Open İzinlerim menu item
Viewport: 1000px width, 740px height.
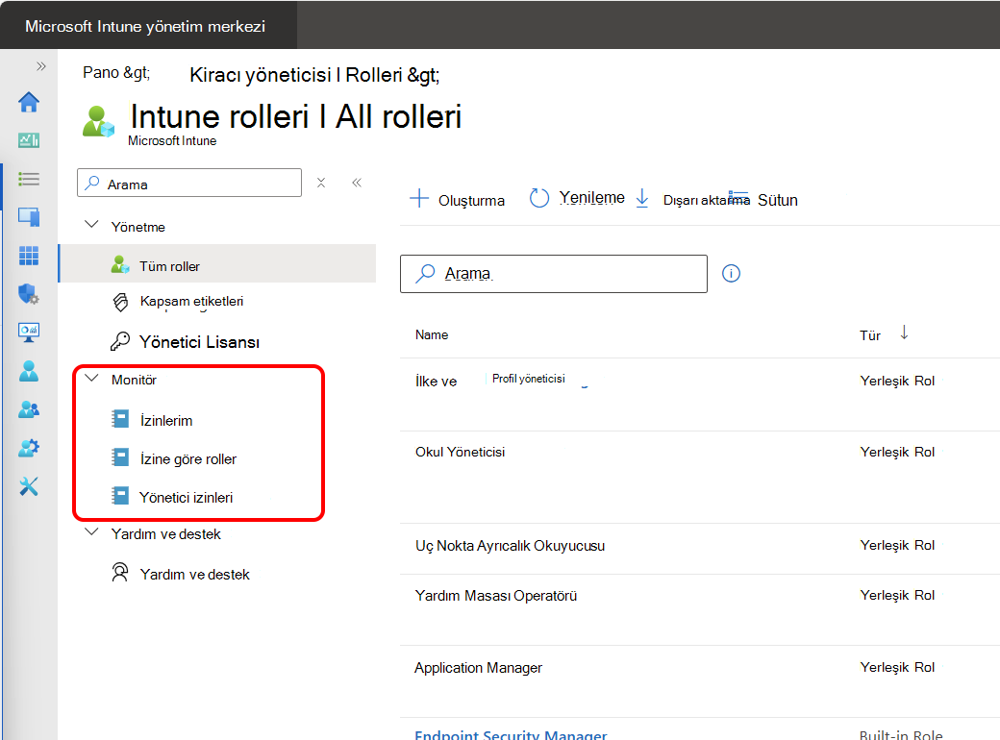[165, 421]
